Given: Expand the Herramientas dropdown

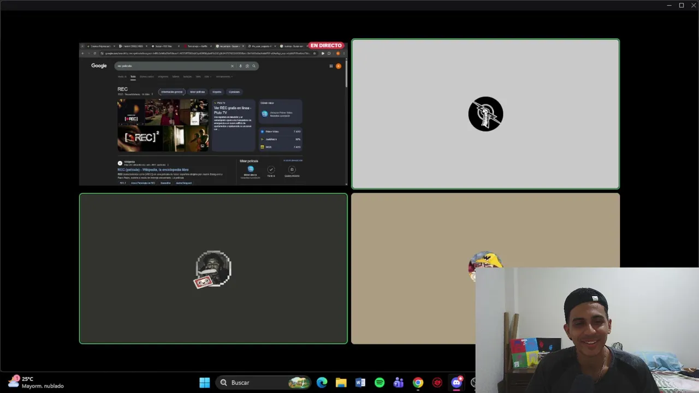Looking at the screenshot, I should pyautogui.click(x=224, y=76).
